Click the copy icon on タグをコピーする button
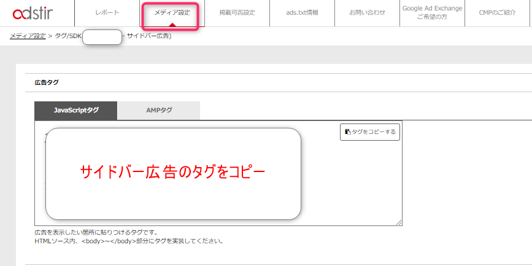This screenshot has height=266, width=532. pos(348,132)
